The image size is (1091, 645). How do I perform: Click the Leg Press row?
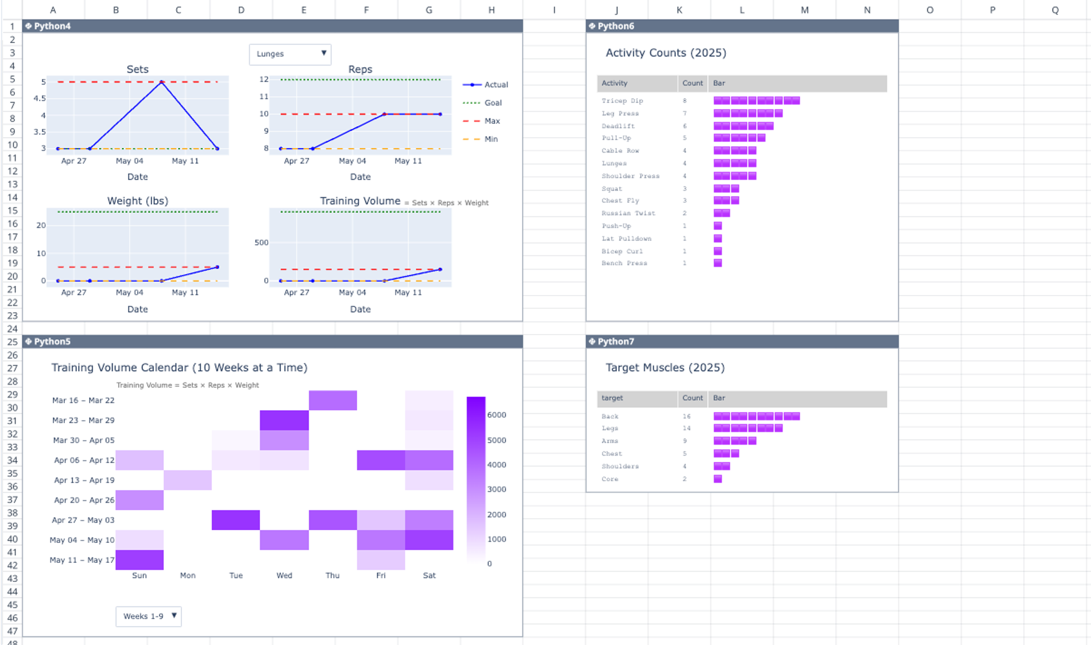point(742,113)
